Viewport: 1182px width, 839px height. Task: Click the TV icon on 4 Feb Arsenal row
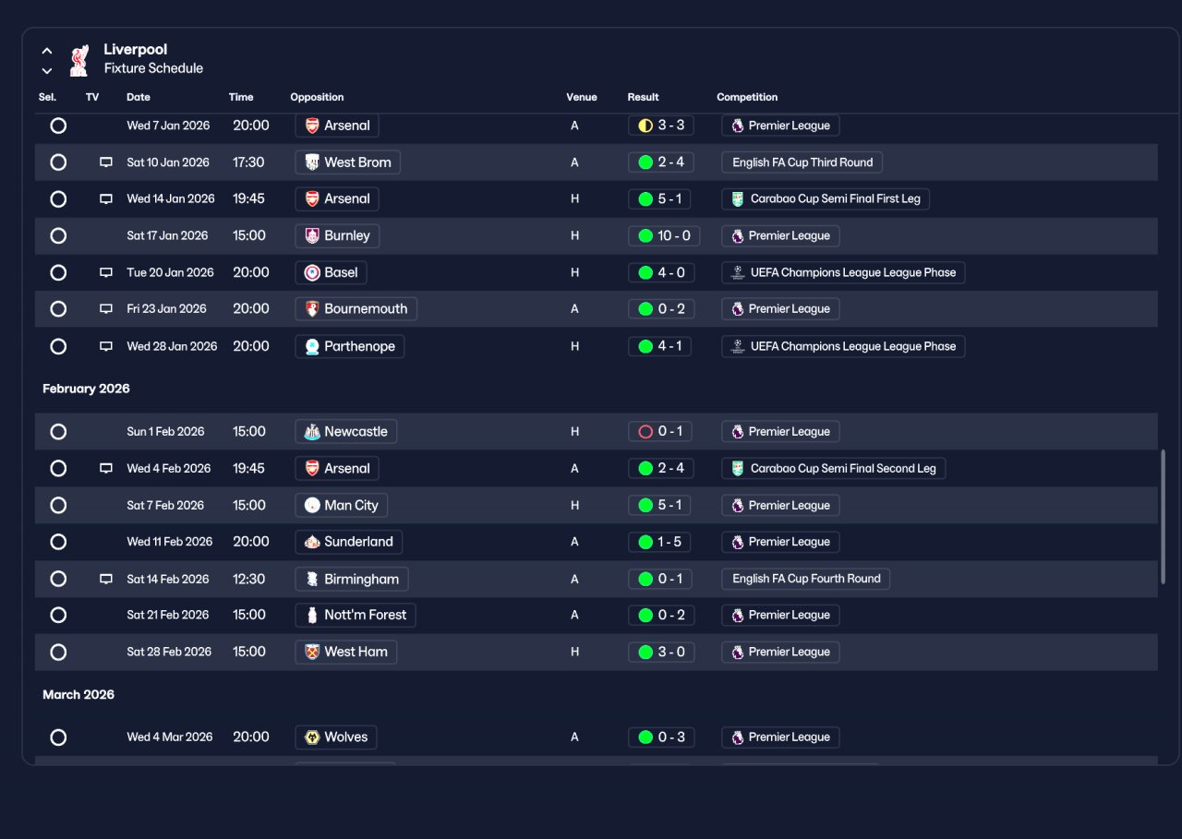point(106,468)
